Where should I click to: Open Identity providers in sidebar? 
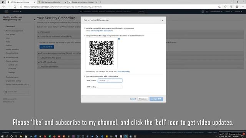coord(12,49)
